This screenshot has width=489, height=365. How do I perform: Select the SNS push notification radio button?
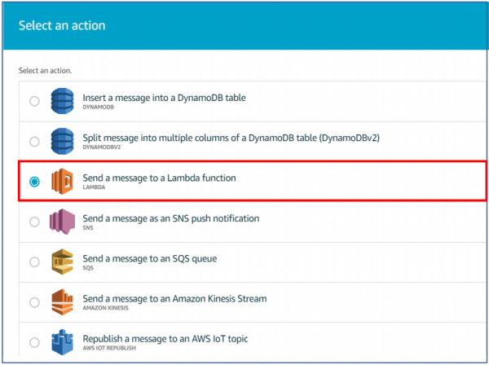pos(33,222)
